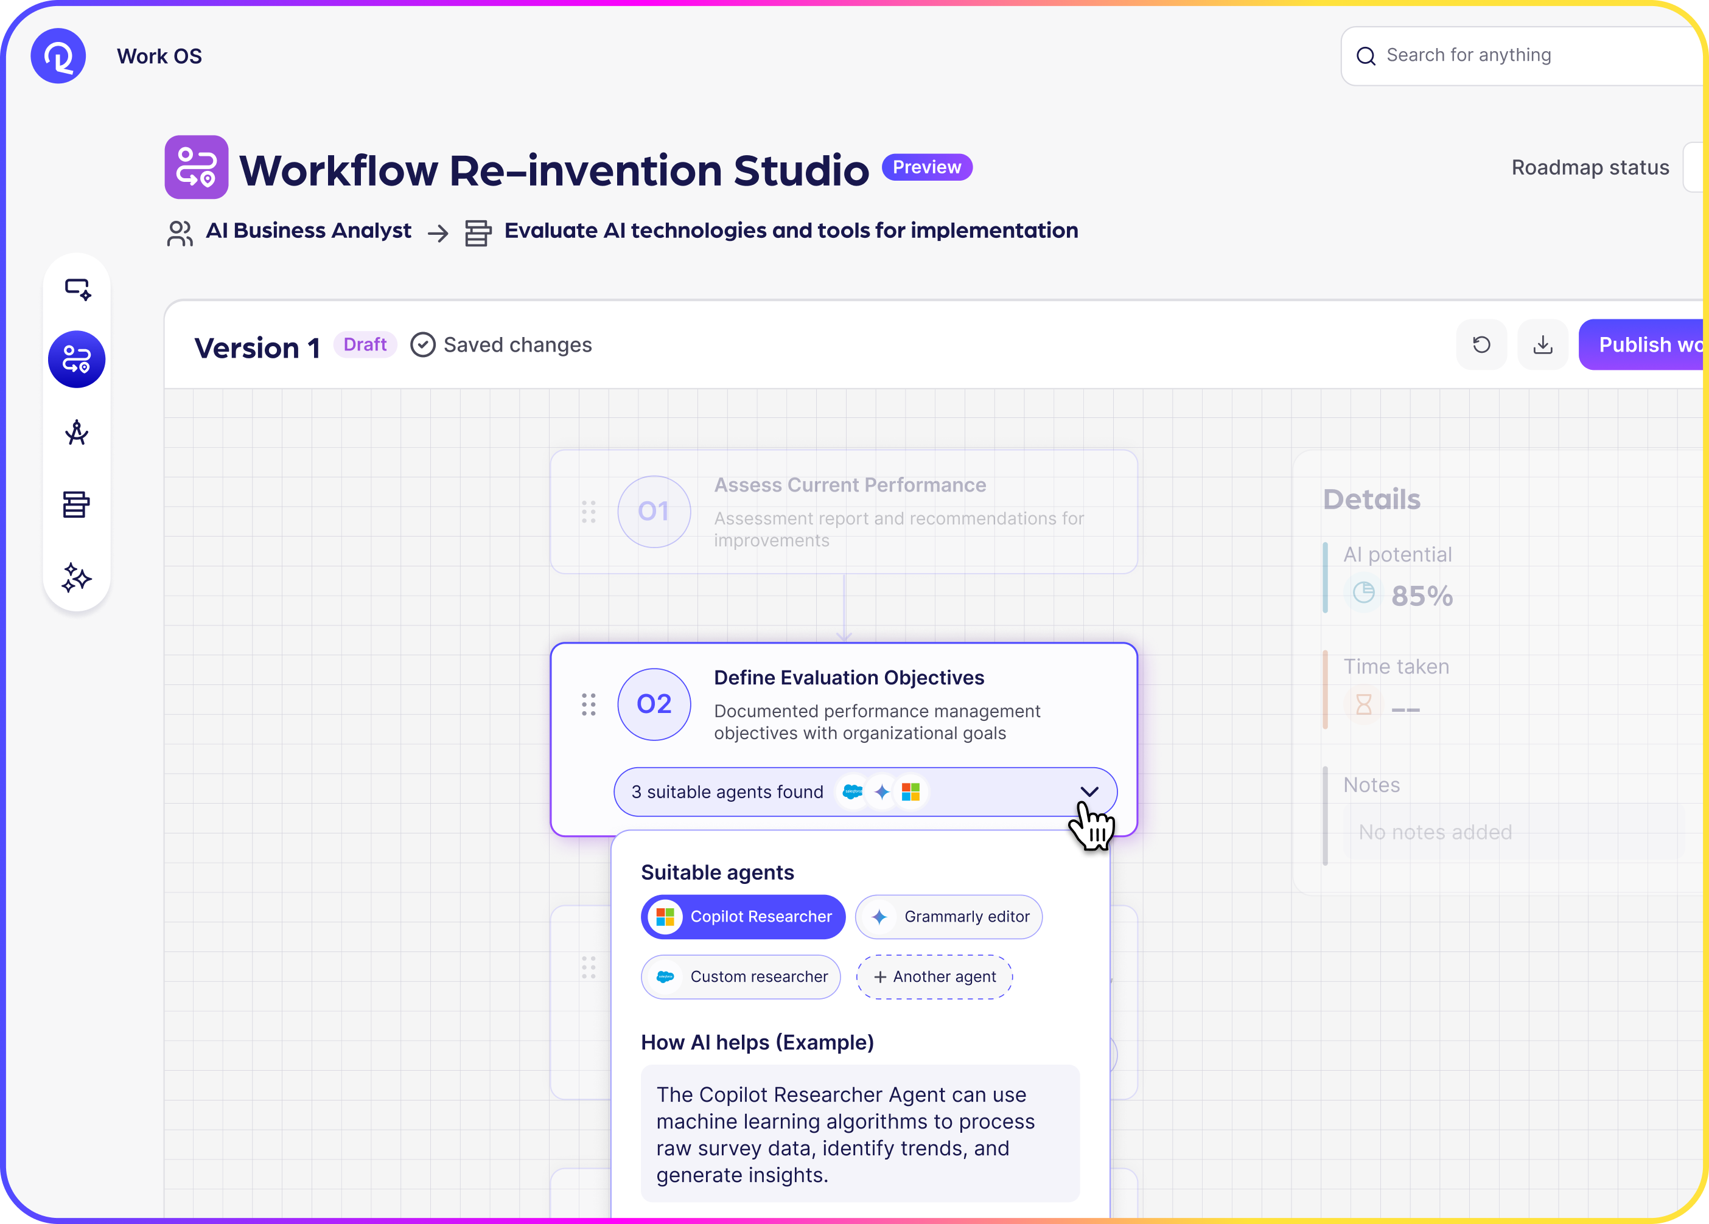Click the AI potential pie chart icon
The width and height of the screenshot is (1709, 1224).
(x=1364, y=593)
